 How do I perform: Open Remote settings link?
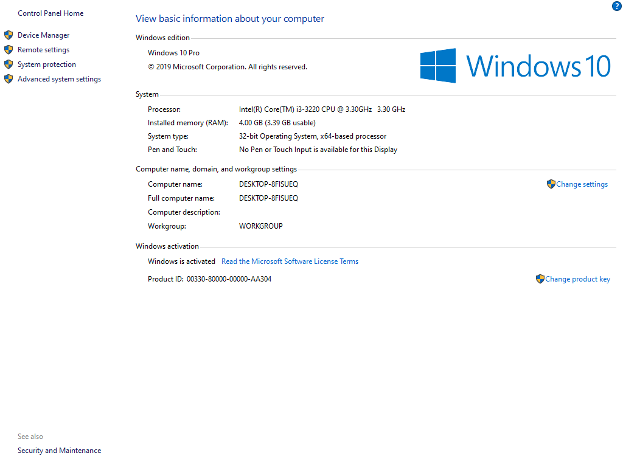click(43, 50)
